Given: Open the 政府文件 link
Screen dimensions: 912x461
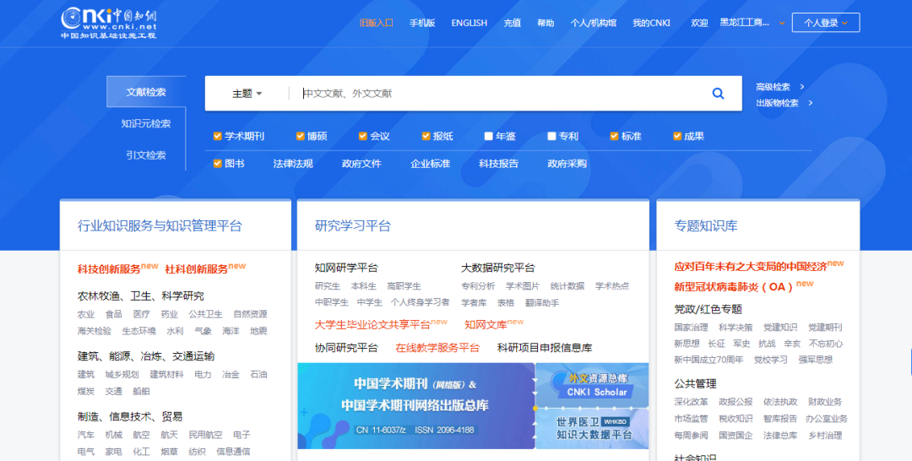Looking at the screenshot, I should click(x=361, y=164).
